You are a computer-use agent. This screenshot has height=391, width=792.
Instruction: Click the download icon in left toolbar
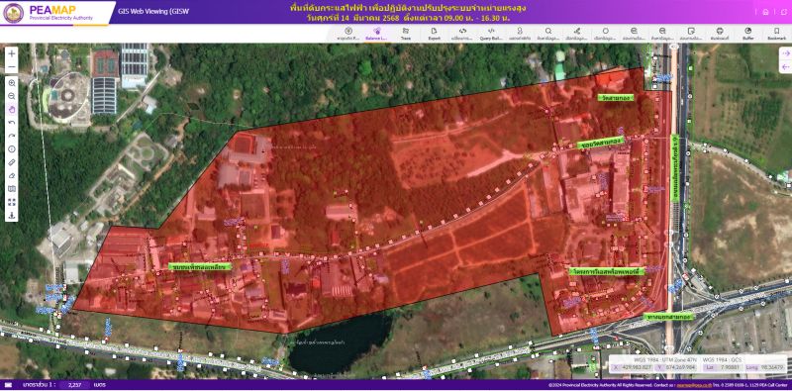[x=12, y=215]
